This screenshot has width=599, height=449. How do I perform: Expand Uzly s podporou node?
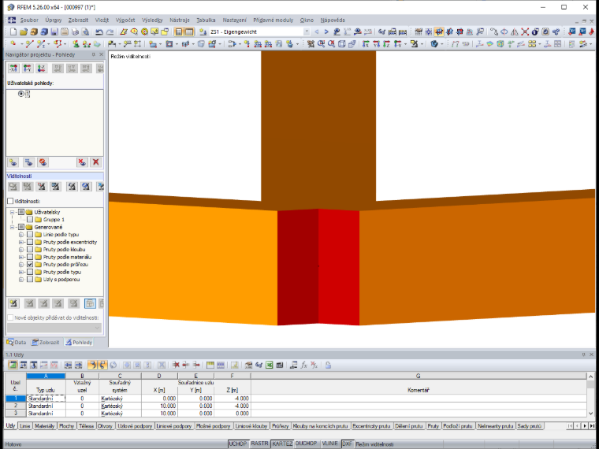coord(21,280)
